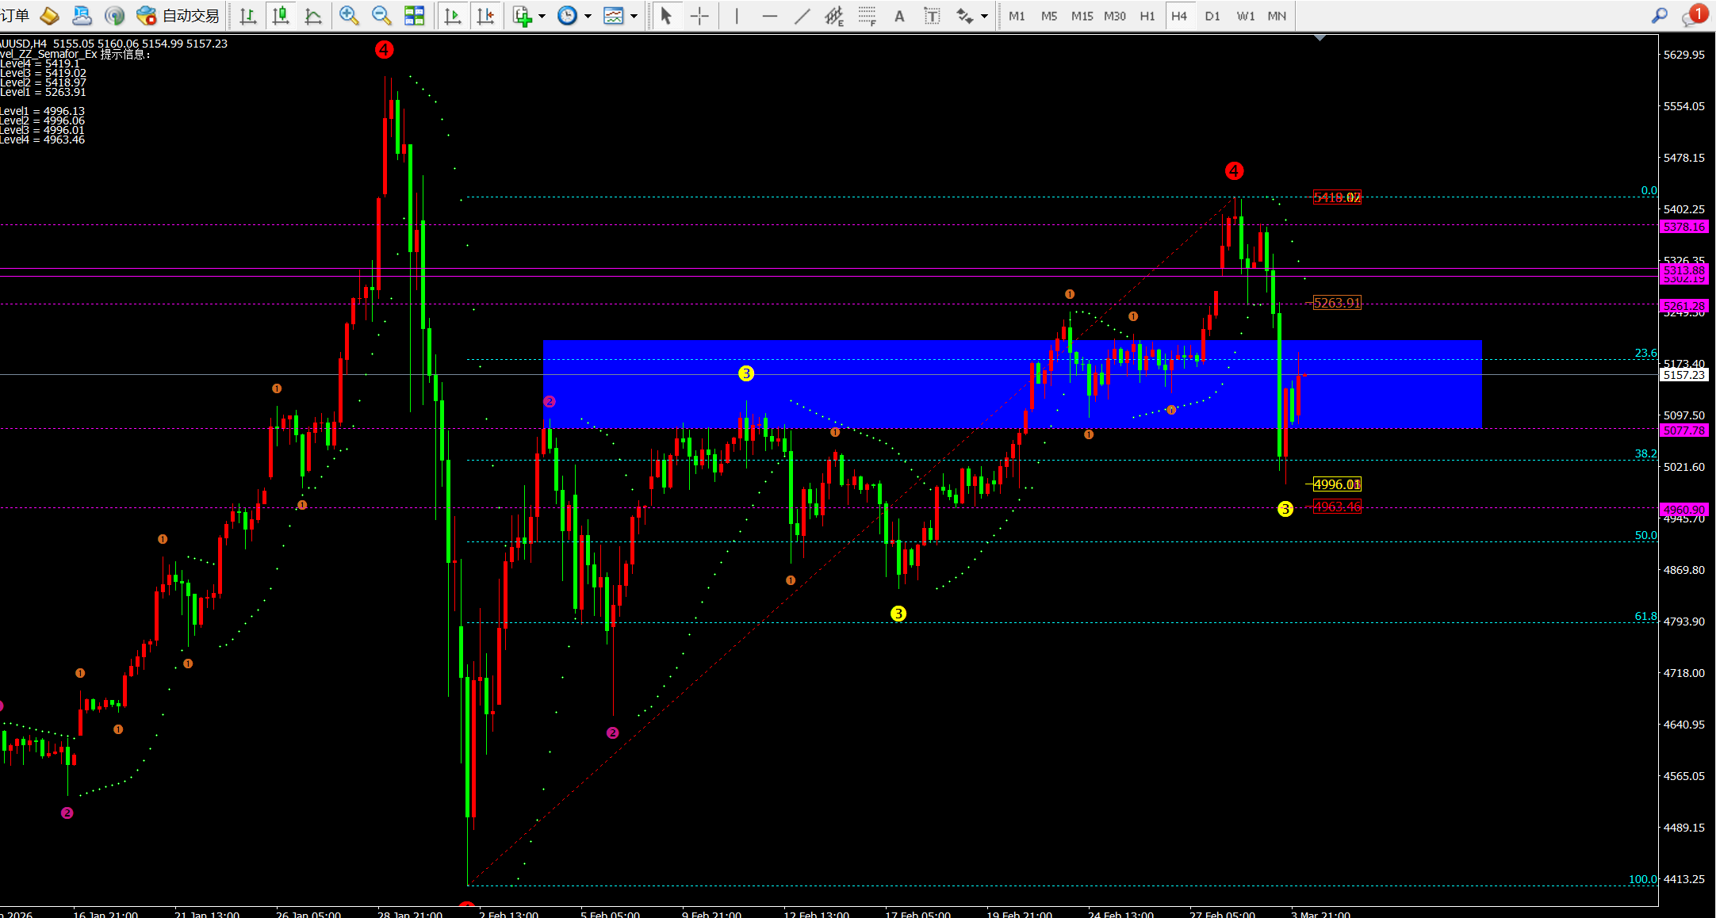Click the zoom in magnifier icon
This screenshot has height=918, width=1716.
[x=348, y=15]
